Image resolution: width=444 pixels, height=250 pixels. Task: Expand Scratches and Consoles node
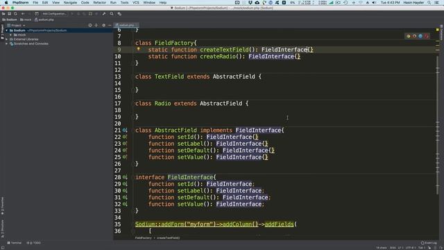pos(6,44)
